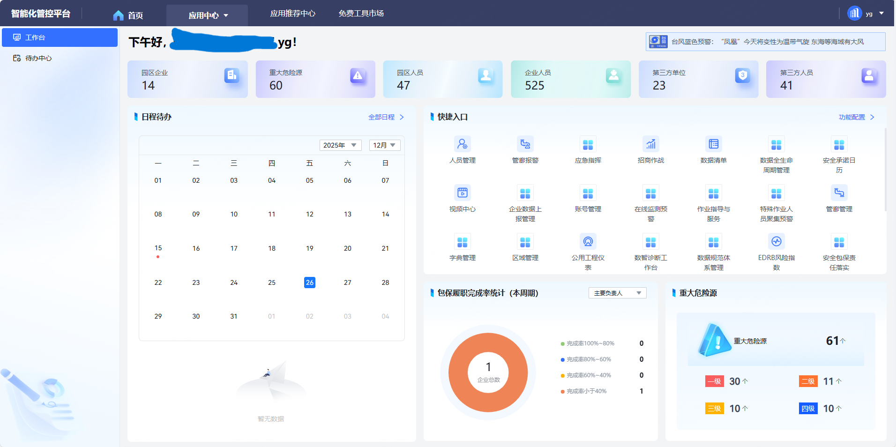This screenshot has width=896, height=447.
Task: Open 区域管理 quick entry icon
Action: click(525, 241)
